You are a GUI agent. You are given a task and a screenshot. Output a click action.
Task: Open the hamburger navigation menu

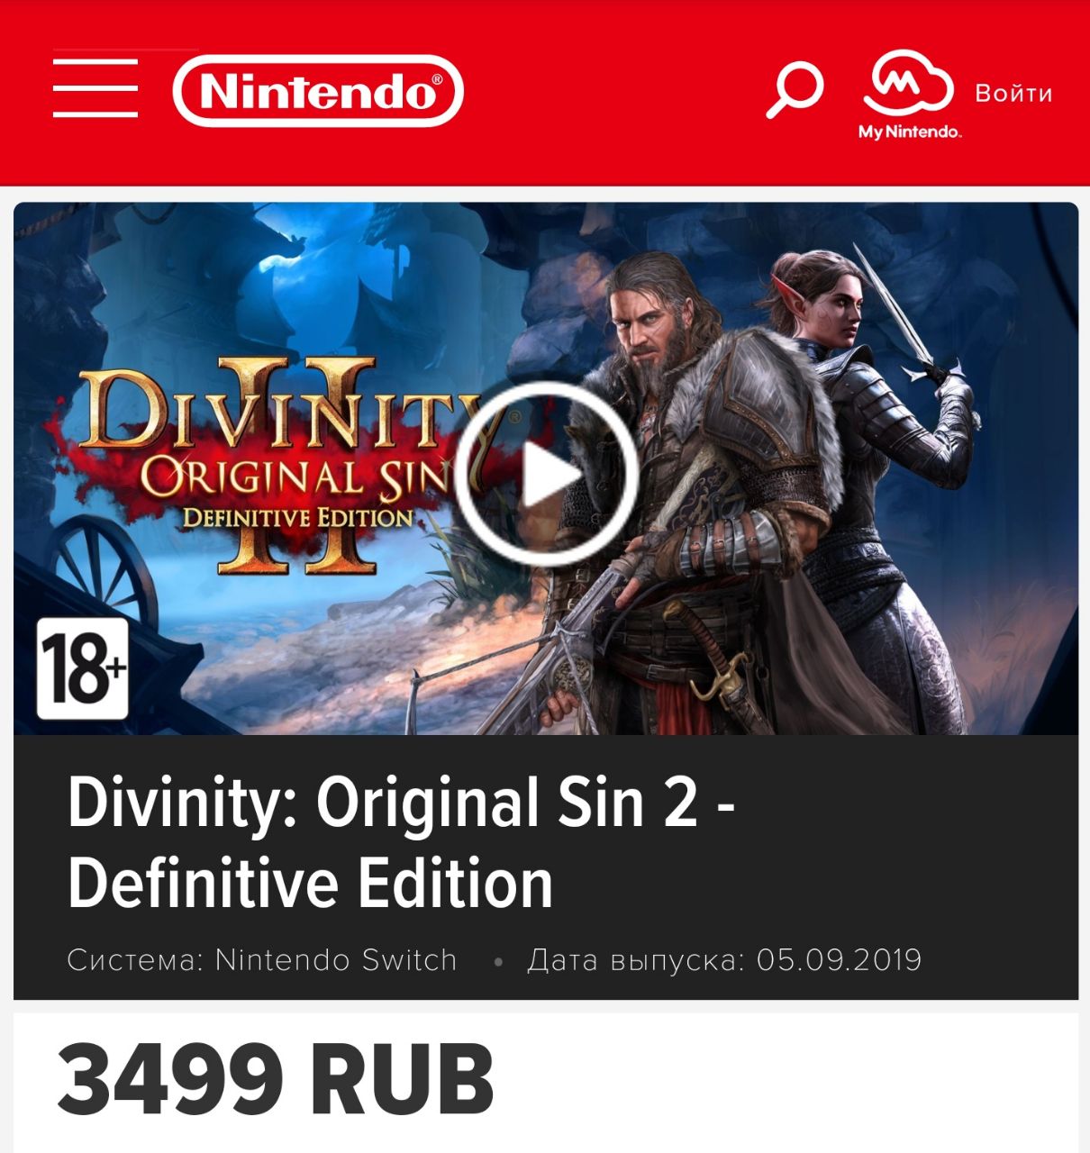(x=95, y=88)
